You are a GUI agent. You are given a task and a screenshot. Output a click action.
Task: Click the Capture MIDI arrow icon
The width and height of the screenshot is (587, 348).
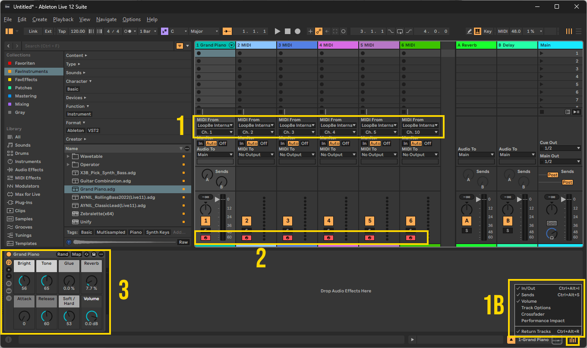click(x=327, y=31)
